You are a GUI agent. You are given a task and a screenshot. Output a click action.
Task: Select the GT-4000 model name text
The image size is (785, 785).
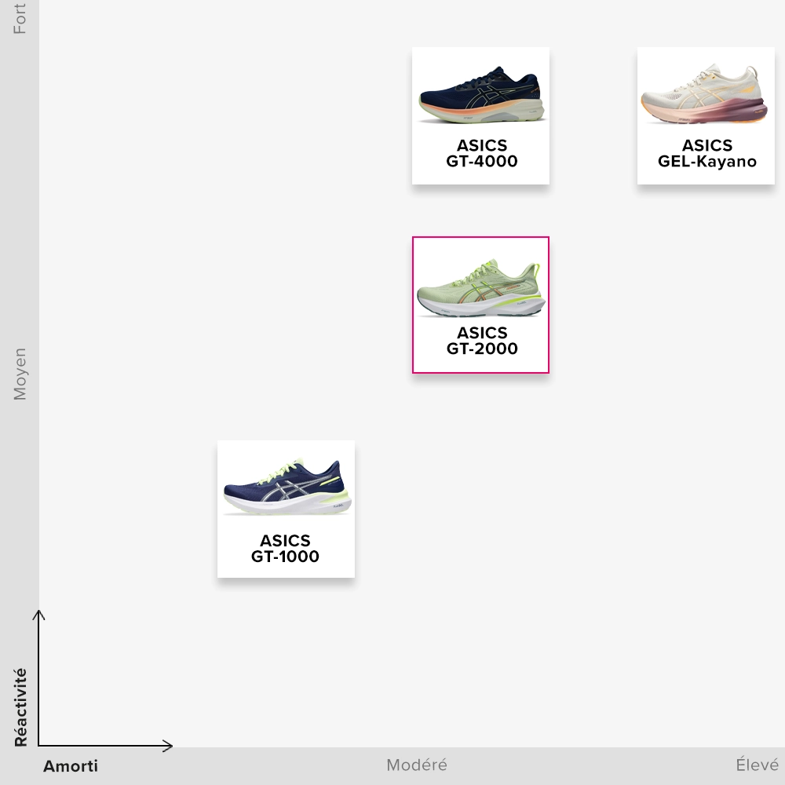tap(481, 162)
